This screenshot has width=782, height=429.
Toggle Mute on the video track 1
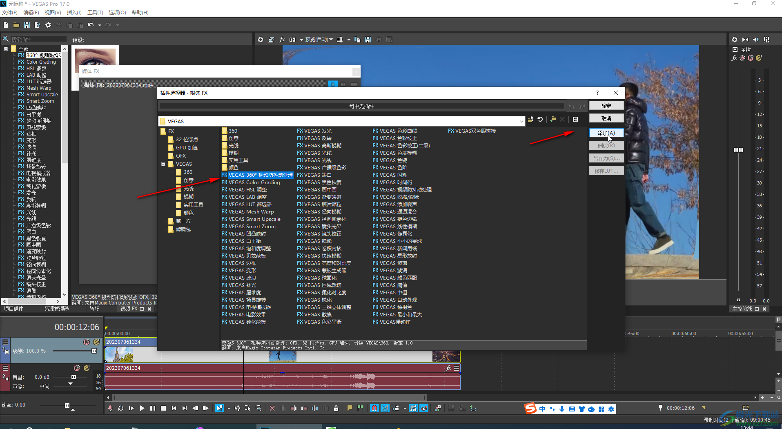pyautogui.click(x=87, y=342)
